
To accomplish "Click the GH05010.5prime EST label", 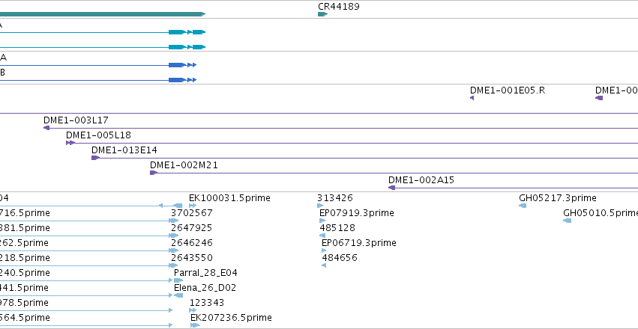I will 601,212.
